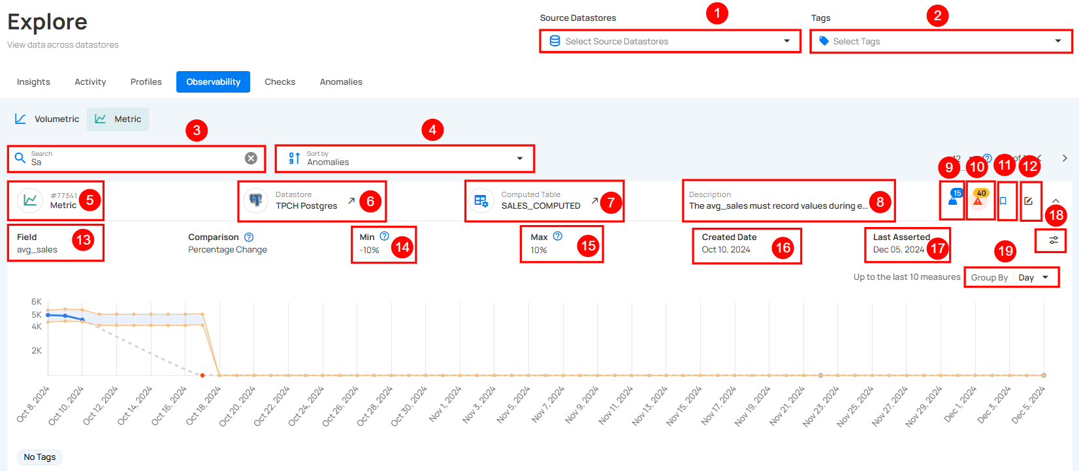
Task: Go to the Checks tab
Action: [x=280, y=82]
